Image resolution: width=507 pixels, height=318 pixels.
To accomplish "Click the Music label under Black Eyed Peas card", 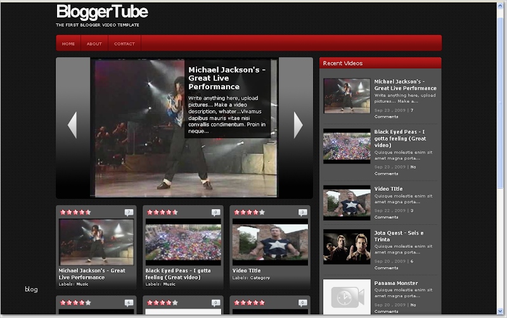I will coord(169,284).
